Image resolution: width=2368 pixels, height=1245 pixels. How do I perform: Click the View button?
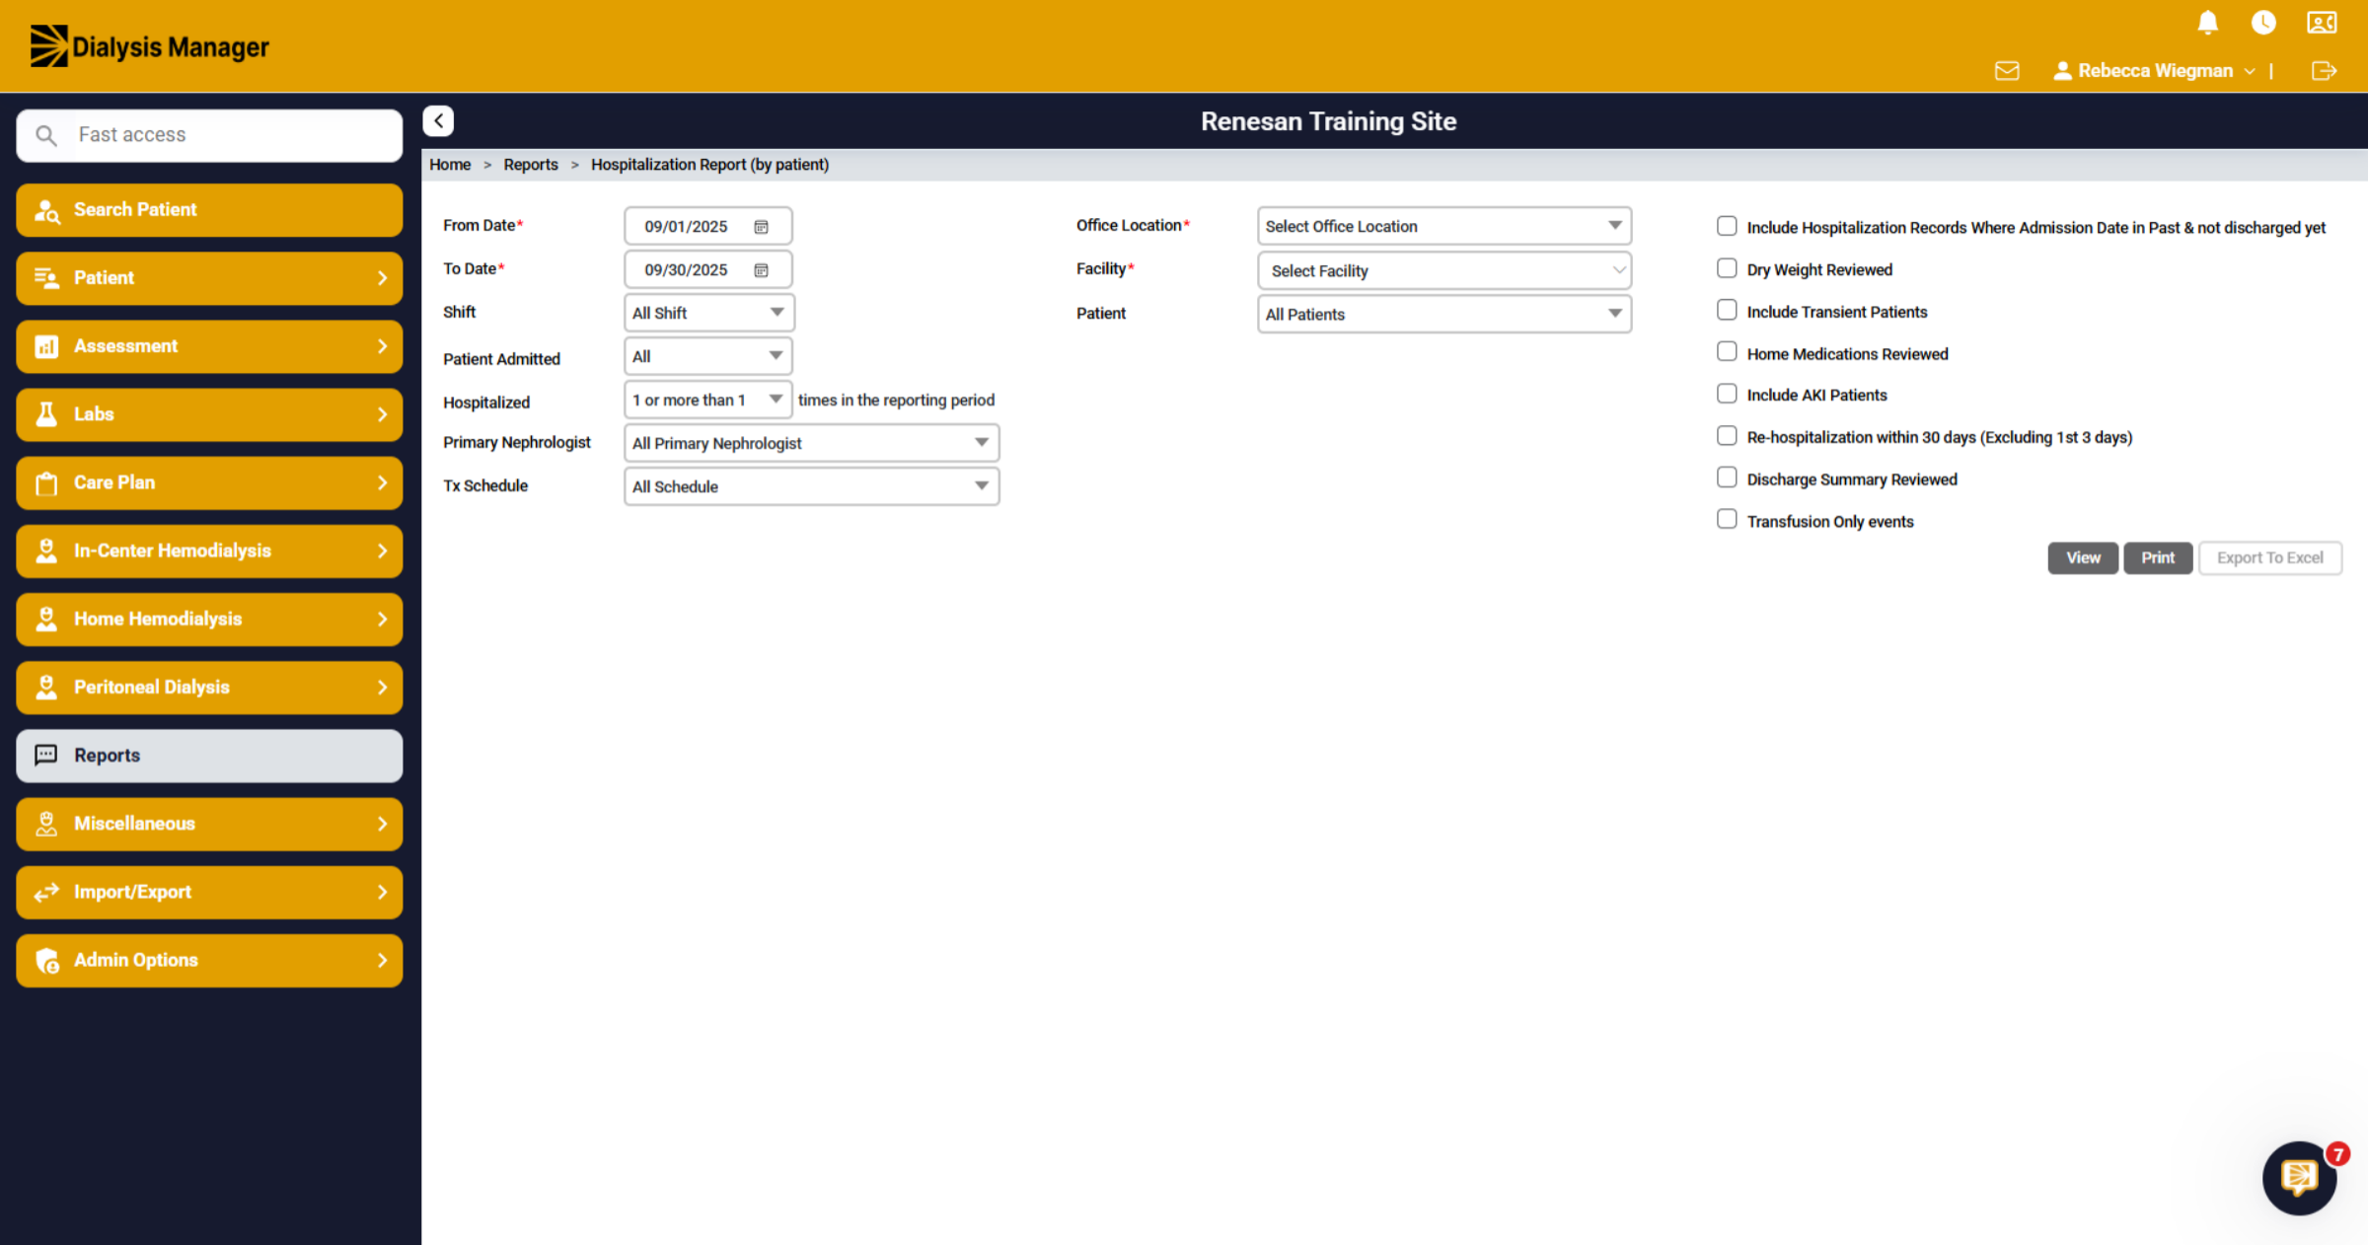(x=2083, y=558)
